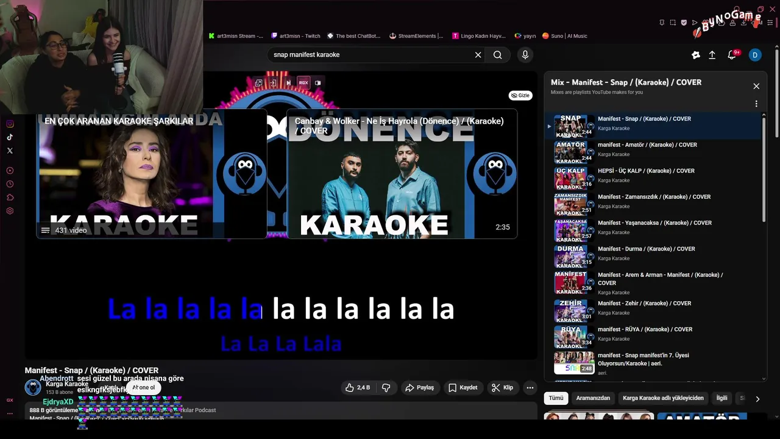
Task: Open YouTube create button in header
Action: coord(696,55)
